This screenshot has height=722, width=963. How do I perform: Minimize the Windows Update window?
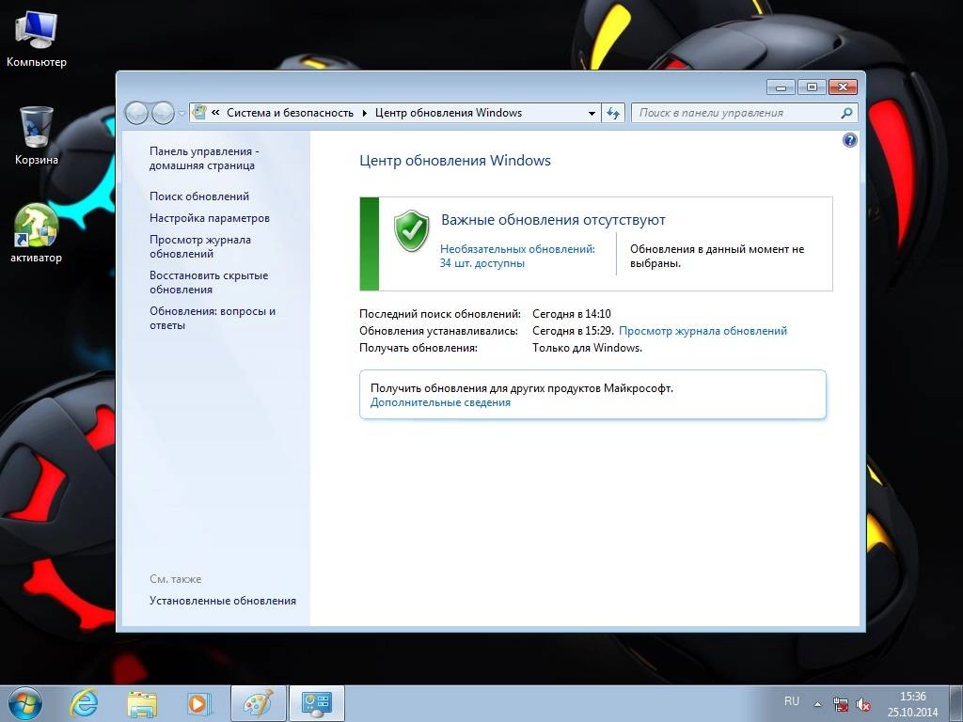[x=781, y=87]
